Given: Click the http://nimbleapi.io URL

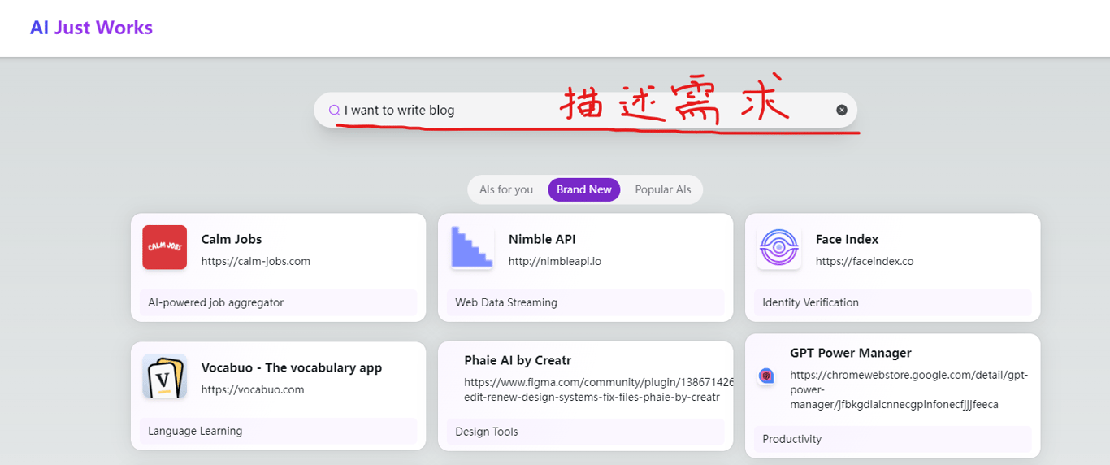Looking at the screenshot, I should (555, 261).
